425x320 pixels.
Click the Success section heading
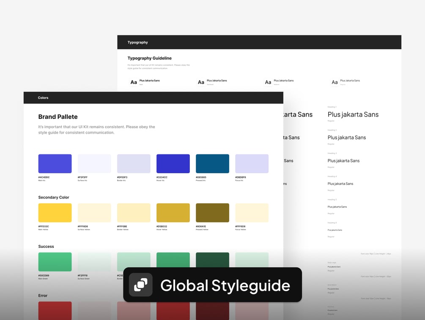pos(46,247)
